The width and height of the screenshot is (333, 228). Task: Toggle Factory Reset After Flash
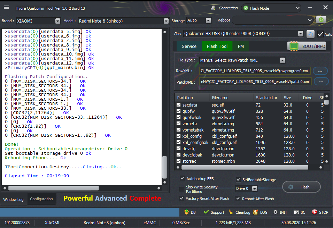[182, 199]
